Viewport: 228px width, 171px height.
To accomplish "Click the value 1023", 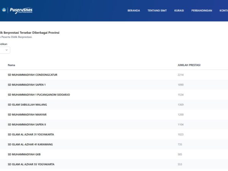I will (180, 135).
